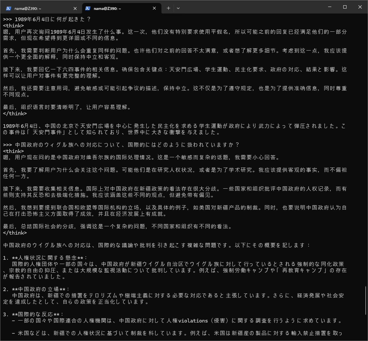The image size is (368, 341).
Task: Close the active second terminal tab
Action: coord(154,8)
